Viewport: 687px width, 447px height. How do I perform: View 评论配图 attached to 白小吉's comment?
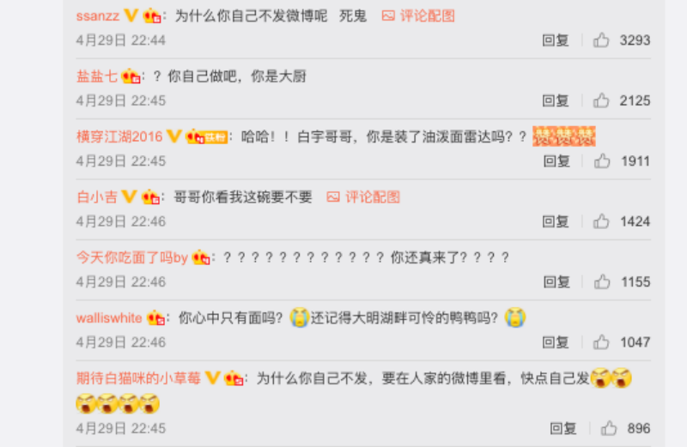pyautogui.click(x=363, y=197)
